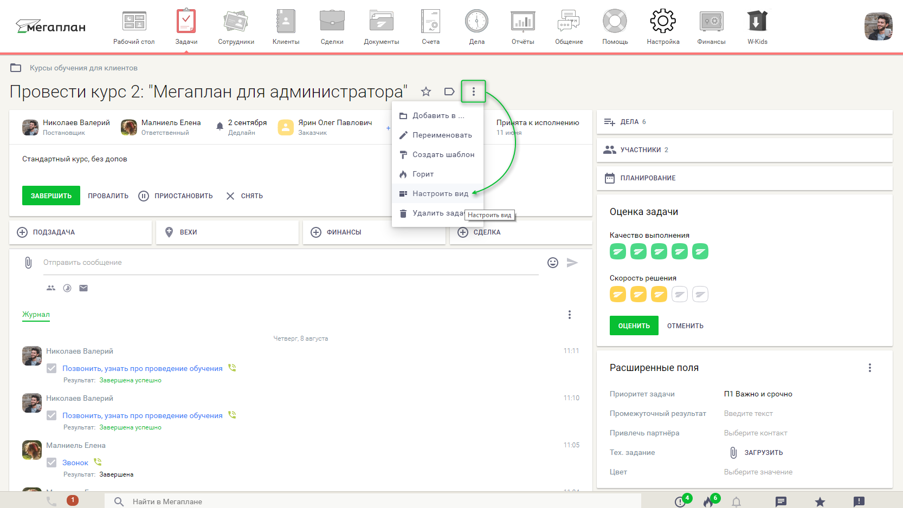Switch to the Журнал tab
This screenshot has width=903, height=508.
click(x=36, y=314)
